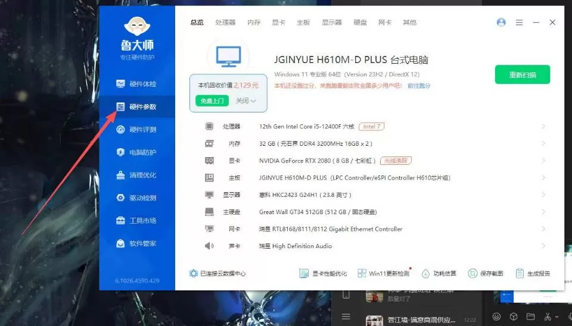The width and height of the screenshot is (572, 326).
Task: Go to 电脑防护 sidebar section
Action: (x=136, y=152)
